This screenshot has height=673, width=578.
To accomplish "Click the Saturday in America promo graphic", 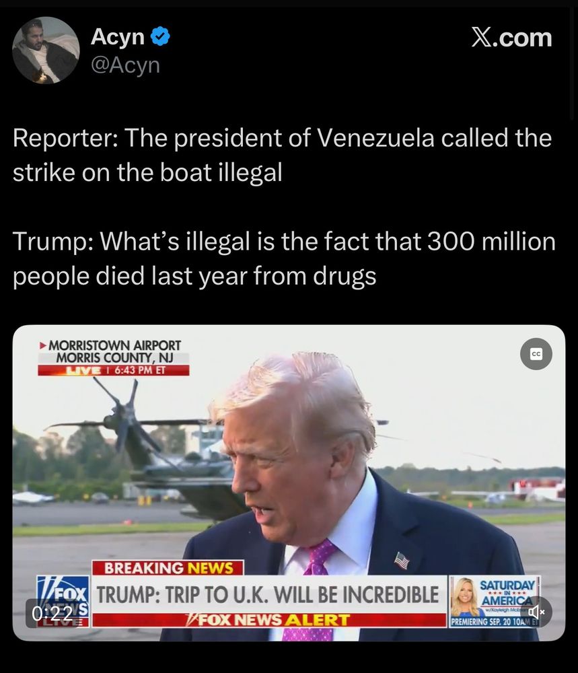I will (495, 601).
